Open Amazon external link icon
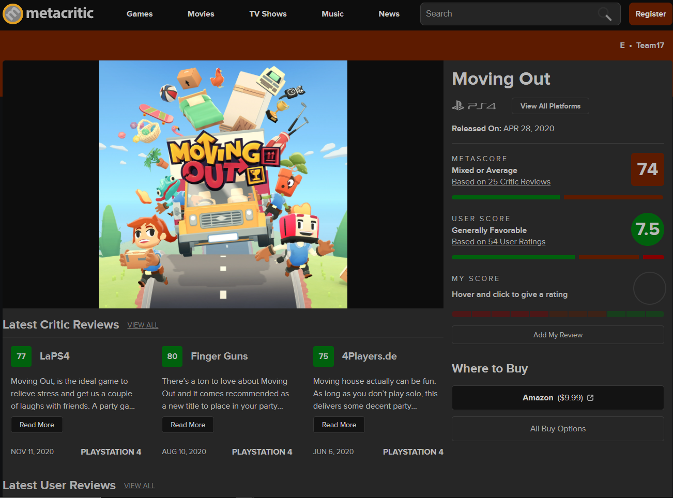This screenshot has height=498, width=673. 590,398
